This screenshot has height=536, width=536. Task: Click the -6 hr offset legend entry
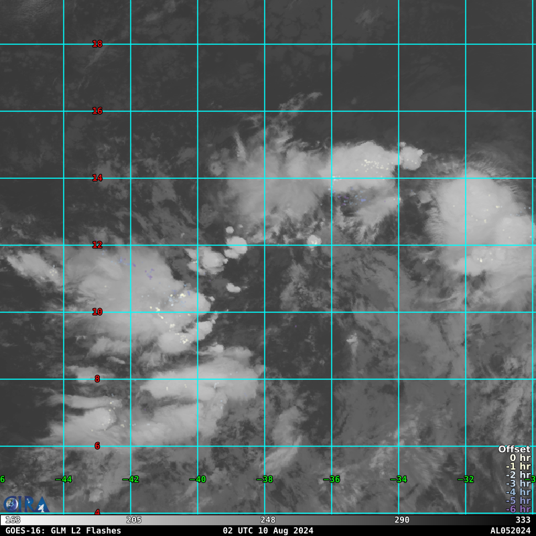tap(518, 509)
